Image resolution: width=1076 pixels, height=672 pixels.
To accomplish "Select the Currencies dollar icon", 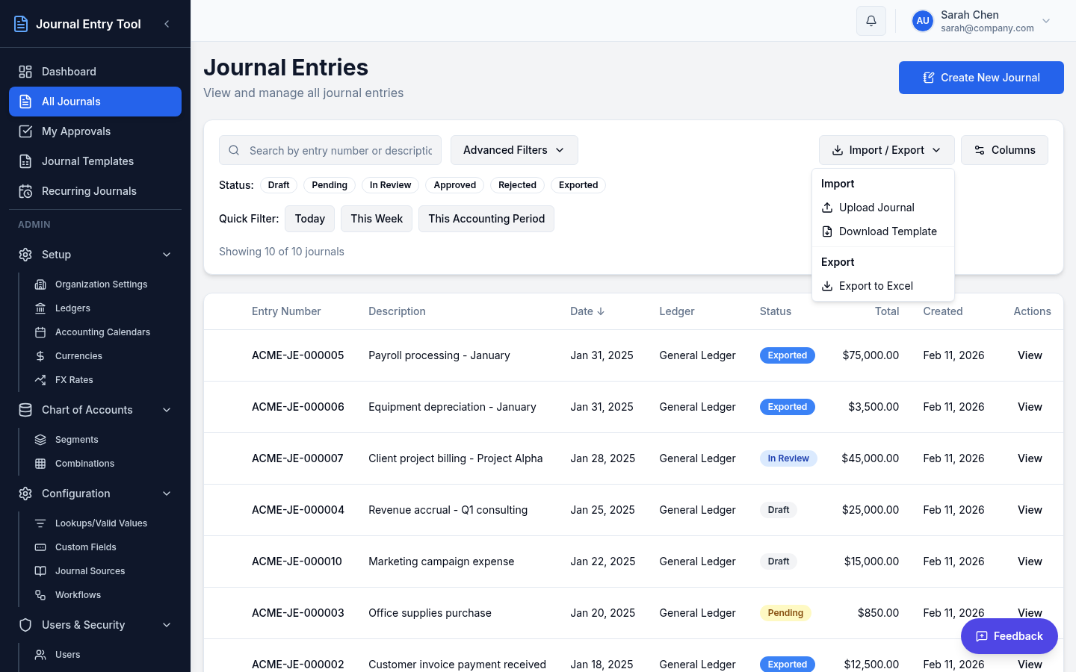I will coord(42,355).
